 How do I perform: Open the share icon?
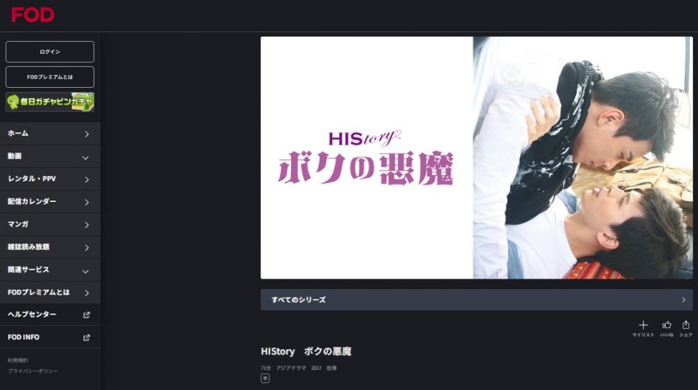pyautogui.click(x=686, y=325)
